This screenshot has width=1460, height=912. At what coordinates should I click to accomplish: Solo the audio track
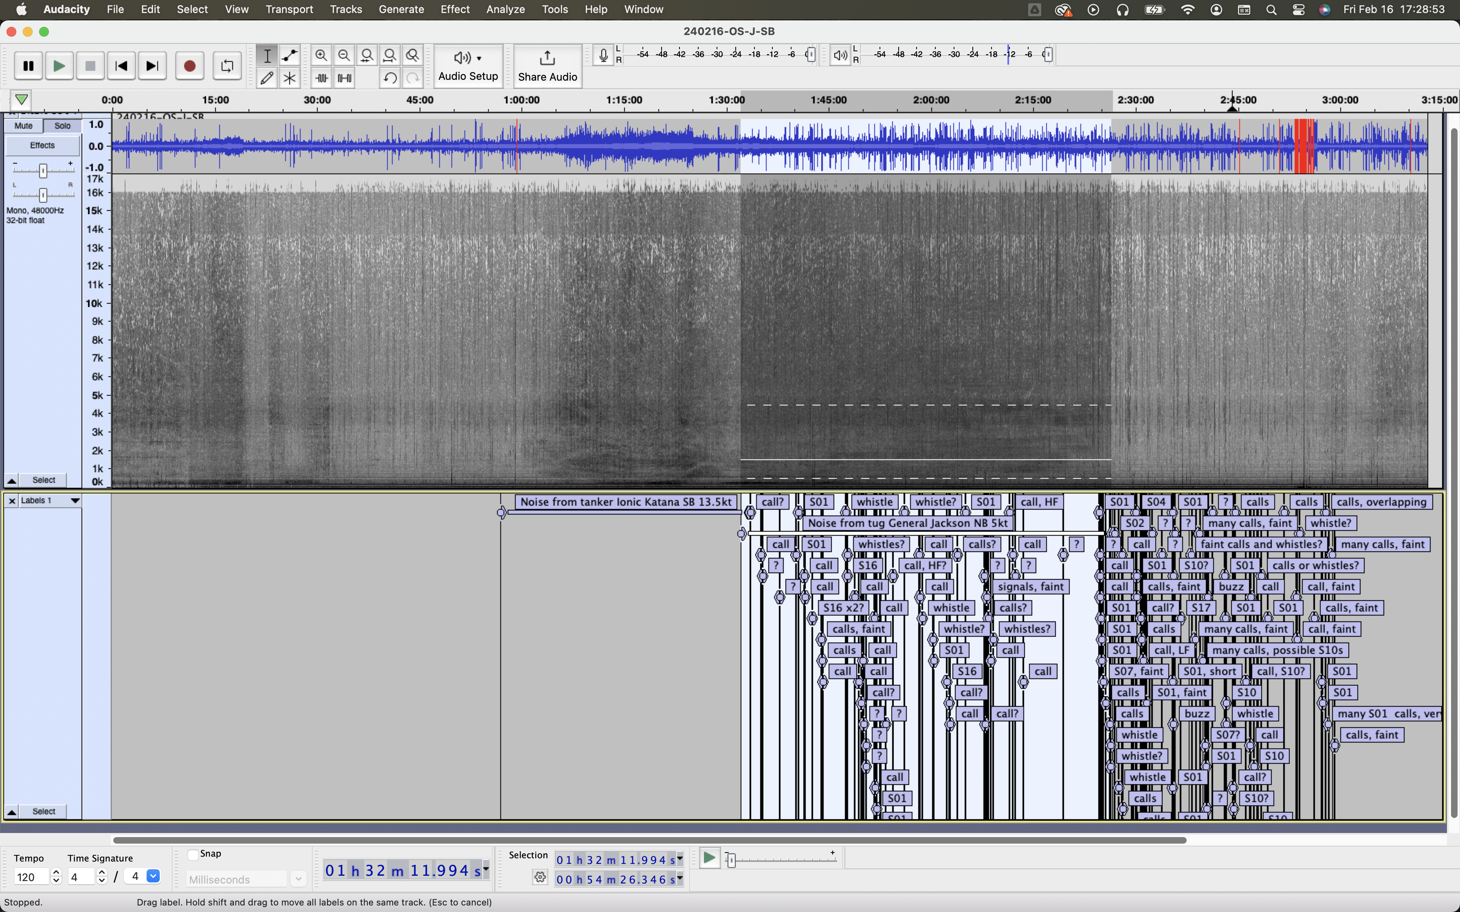(63, 126)
